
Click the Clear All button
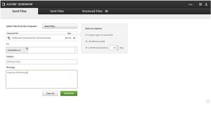pyautogui.click(x=50, y=93)
